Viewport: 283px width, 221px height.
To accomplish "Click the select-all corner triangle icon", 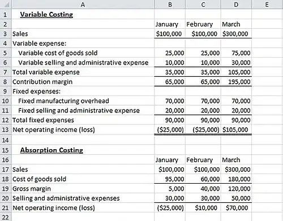I will (6, 5).
